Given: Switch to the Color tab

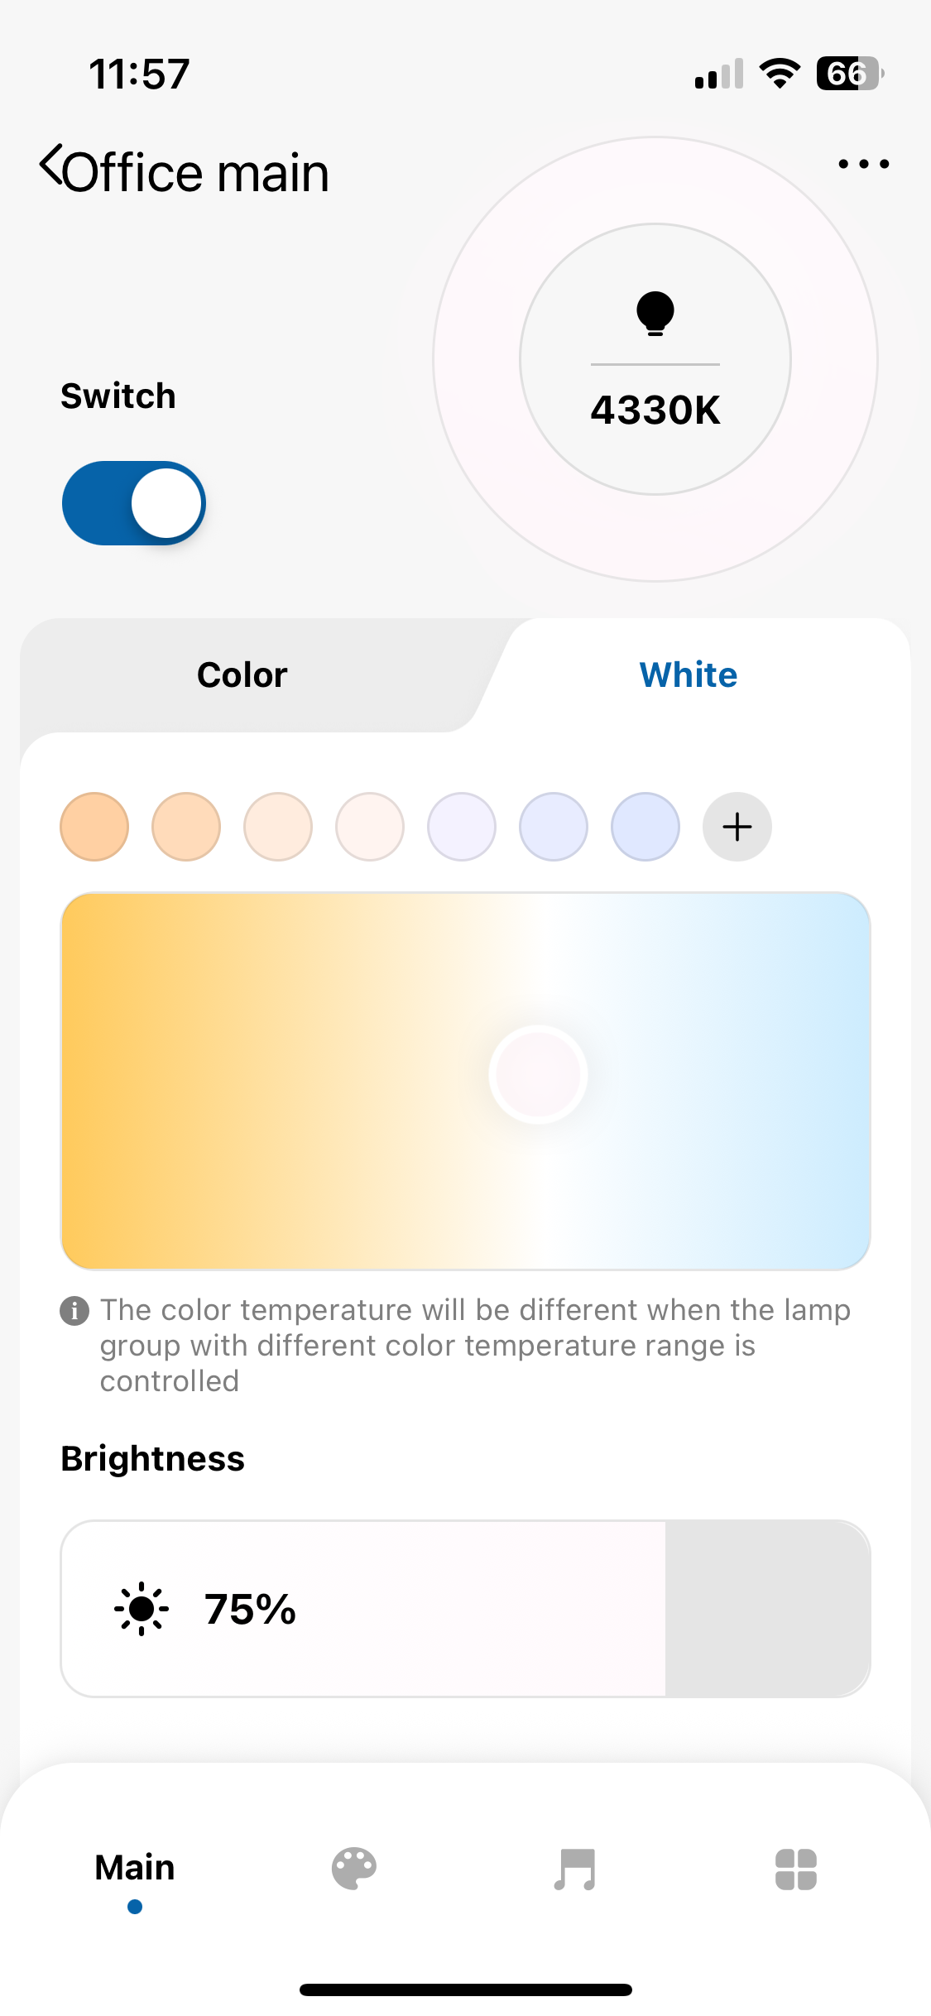Looking at the screenshot, I should [242, 675].
